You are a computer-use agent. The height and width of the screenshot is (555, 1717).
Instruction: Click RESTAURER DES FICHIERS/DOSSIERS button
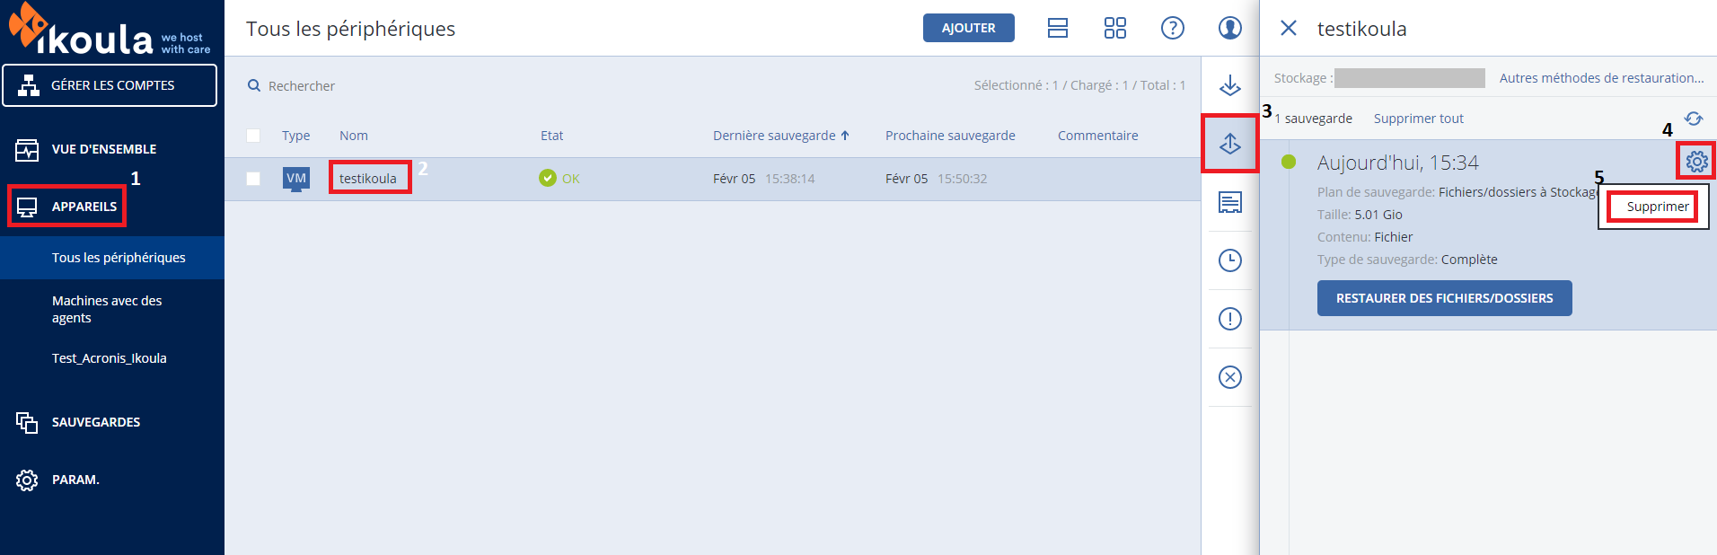[1444, 298]
